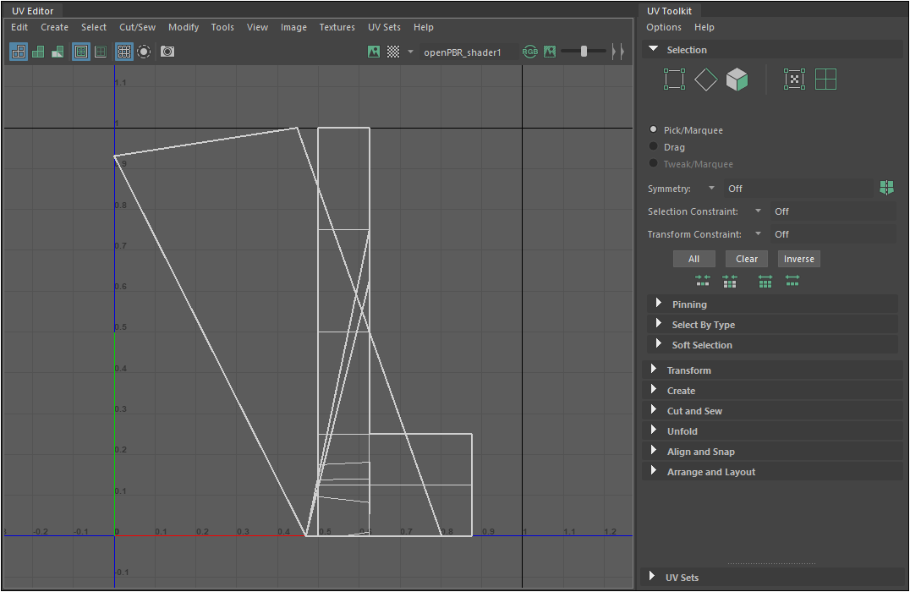Click the edge selection mode diamond icon

tap(705, 79)
